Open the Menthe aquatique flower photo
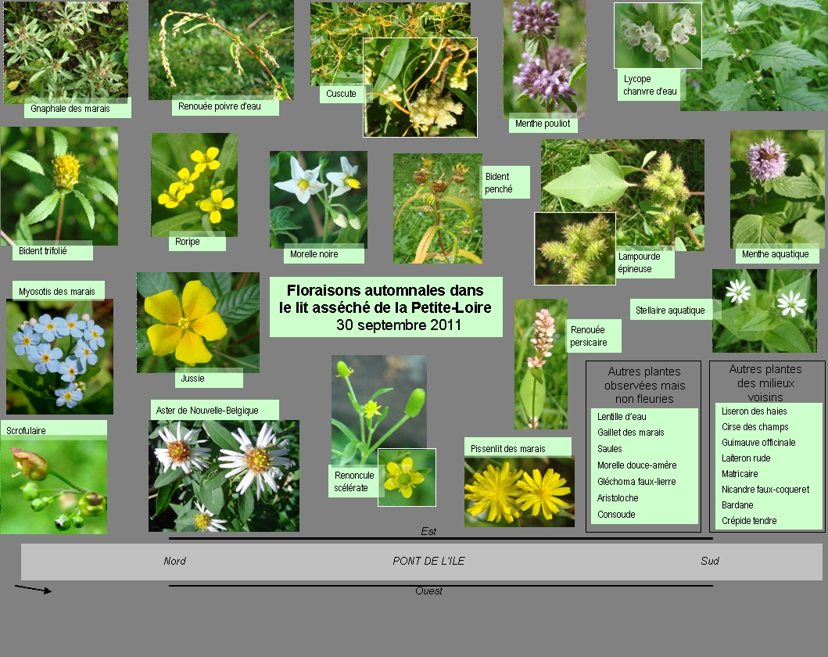 tap(776, 188)
